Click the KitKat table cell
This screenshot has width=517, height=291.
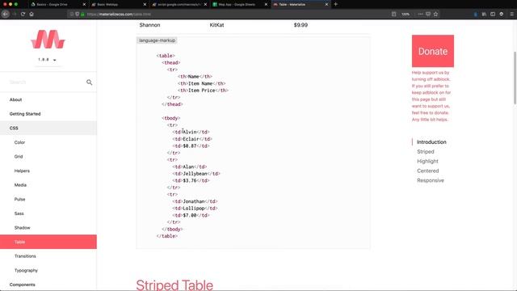click(x=216, y=25)
